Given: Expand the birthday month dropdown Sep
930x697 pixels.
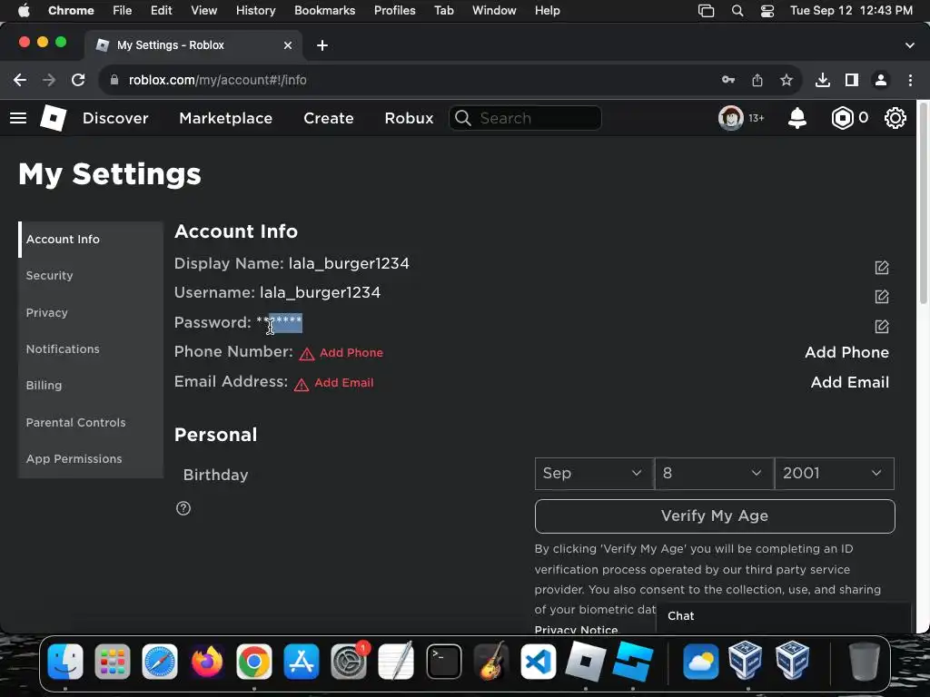Looking at the screenshot, I should 594,474.
